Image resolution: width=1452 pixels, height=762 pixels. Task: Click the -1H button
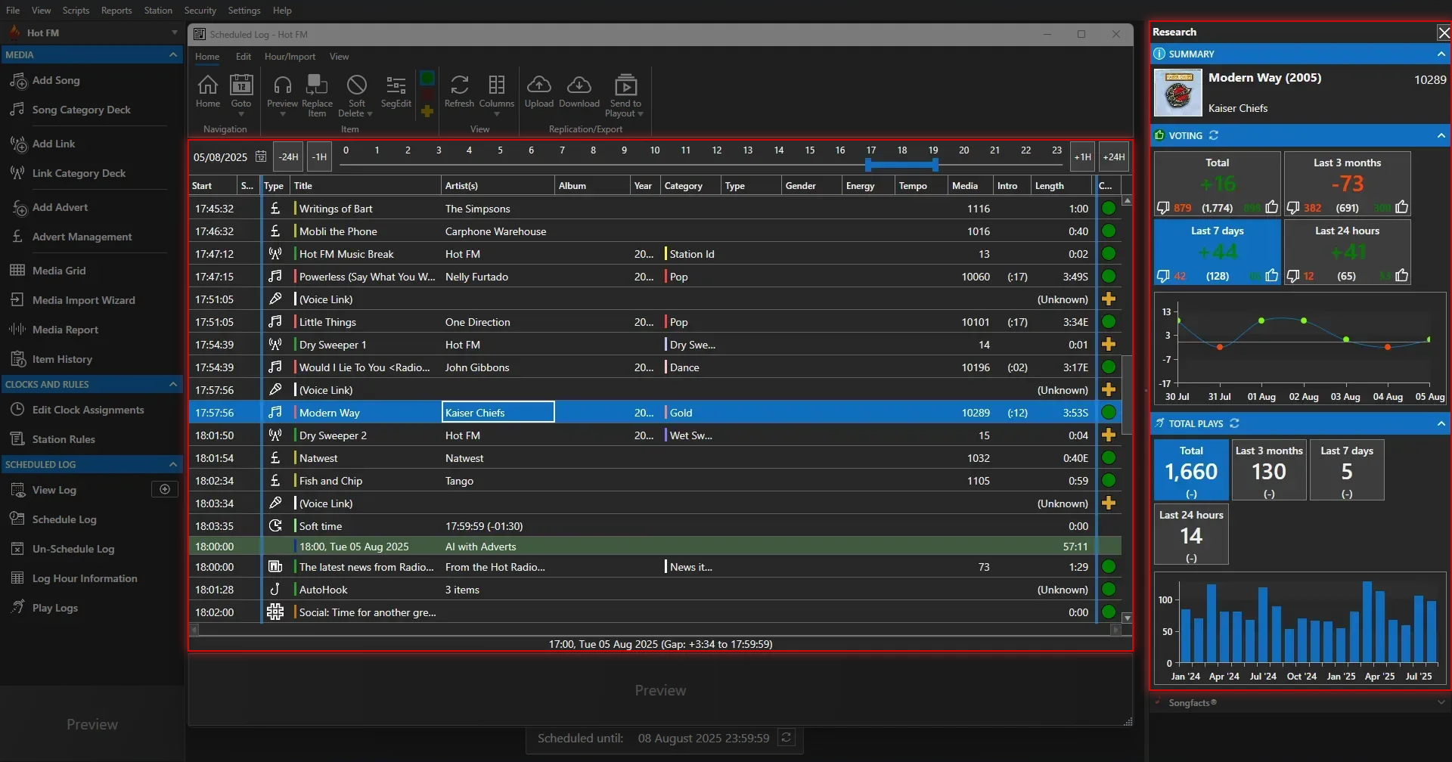coord(319,156)
